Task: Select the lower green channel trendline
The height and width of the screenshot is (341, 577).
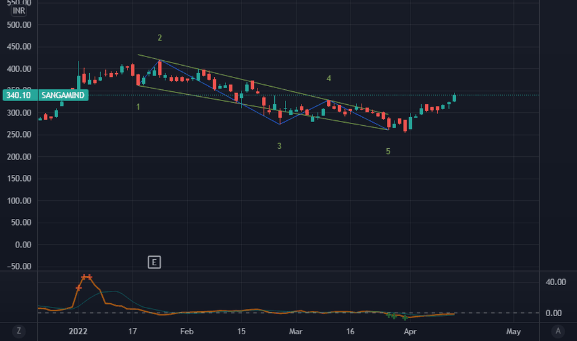Action: tap(262, 108)
